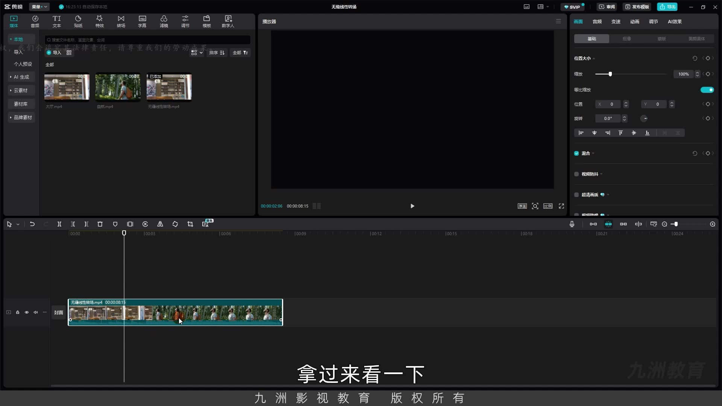Play the preview in the player
722x406 pixels.
coord(413,206)
